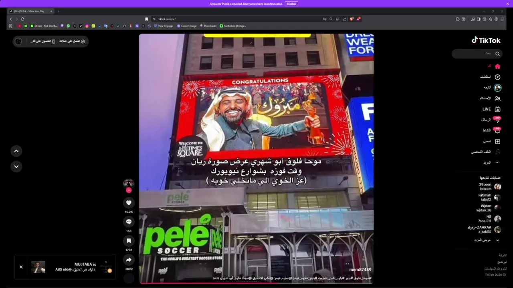
Task: Click the round avatar button at top-left
Action: [x=18, y=41]
